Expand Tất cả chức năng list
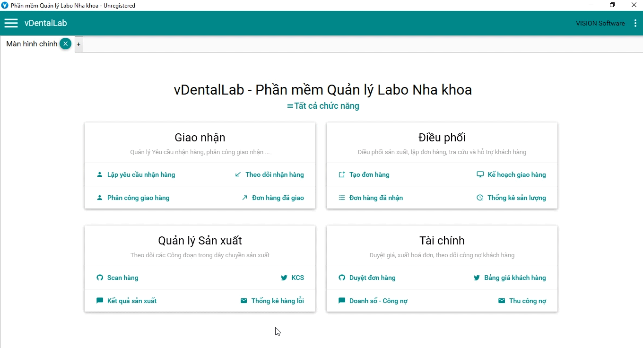 [323, 106]
